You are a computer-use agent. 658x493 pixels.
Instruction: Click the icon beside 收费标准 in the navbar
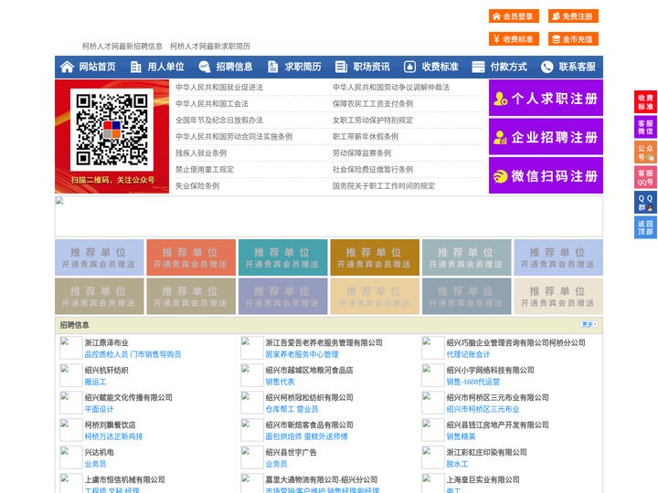point(409,67)
